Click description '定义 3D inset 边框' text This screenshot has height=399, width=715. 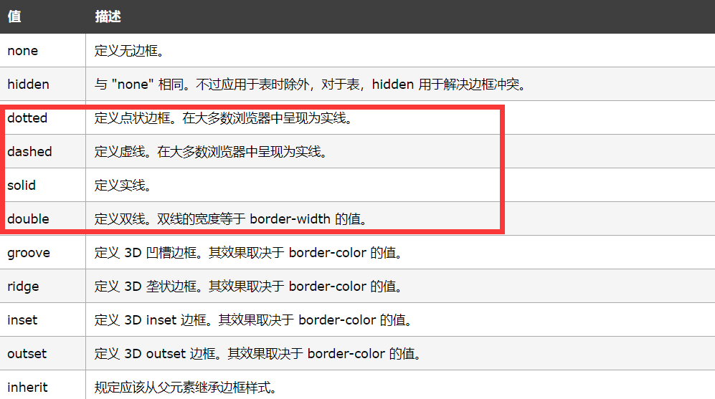(x=254, y=320)
